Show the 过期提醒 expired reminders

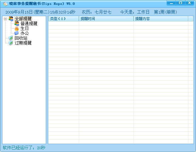pyautogui.click(x=23, y=43)
